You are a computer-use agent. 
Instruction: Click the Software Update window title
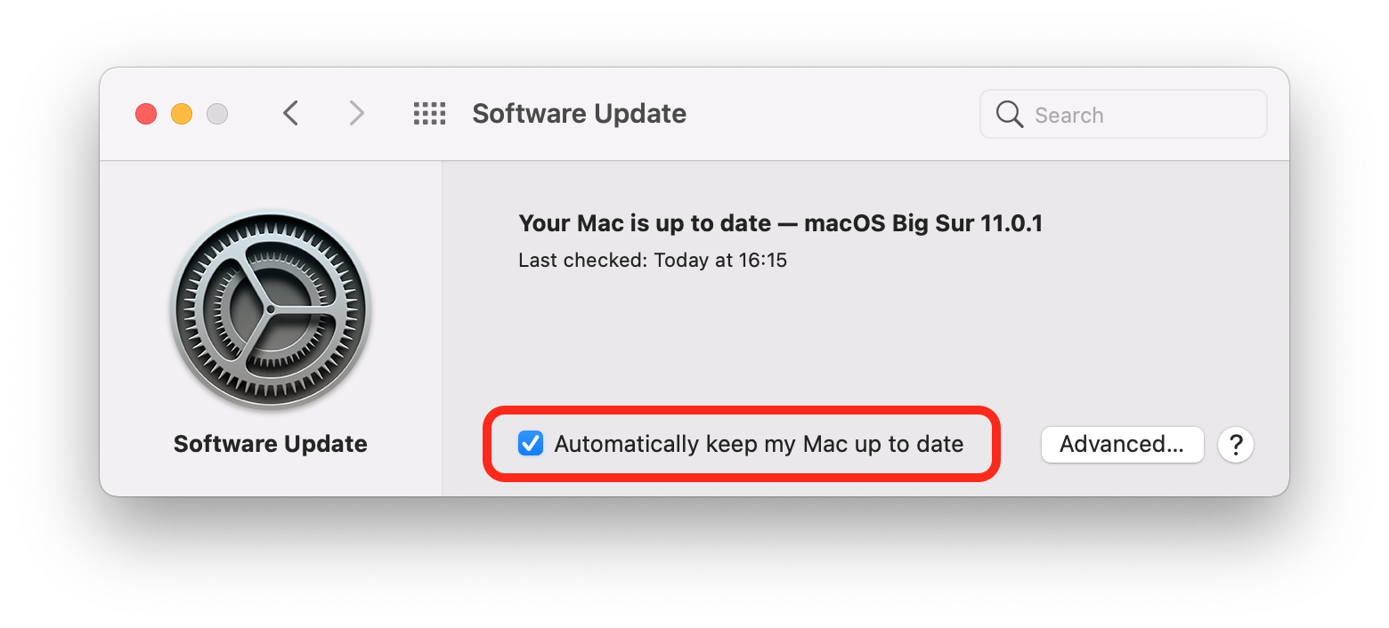pos(579,114)
